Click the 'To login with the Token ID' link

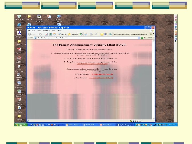[102, 74]
